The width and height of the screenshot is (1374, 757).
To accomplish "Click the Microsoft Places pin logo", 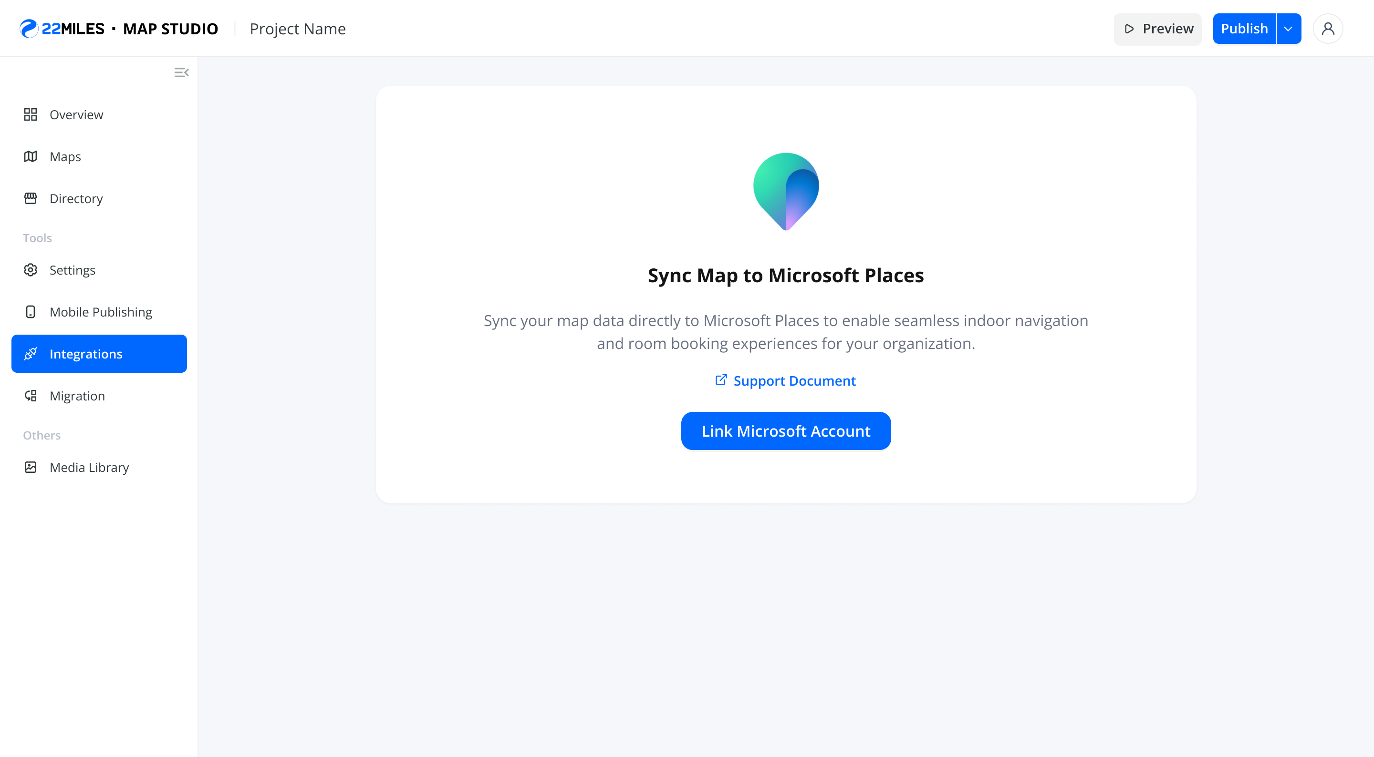I will pos(786,191).
